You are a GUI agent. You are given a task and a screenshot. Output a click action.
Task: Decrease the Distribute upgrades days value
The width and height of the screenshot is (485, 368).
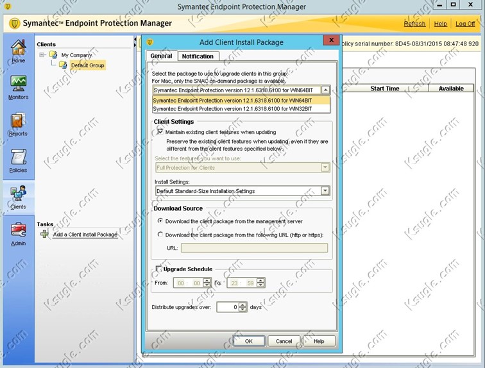tap(243, 310)
